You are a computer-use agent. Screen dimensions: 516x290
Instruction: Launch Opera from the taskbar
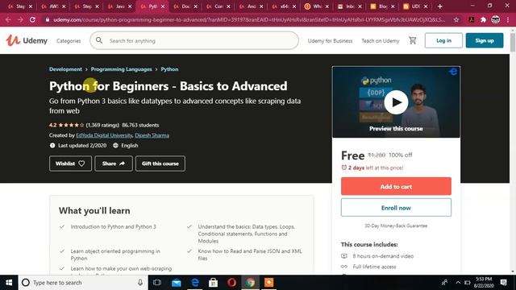(x=231, y=283)
